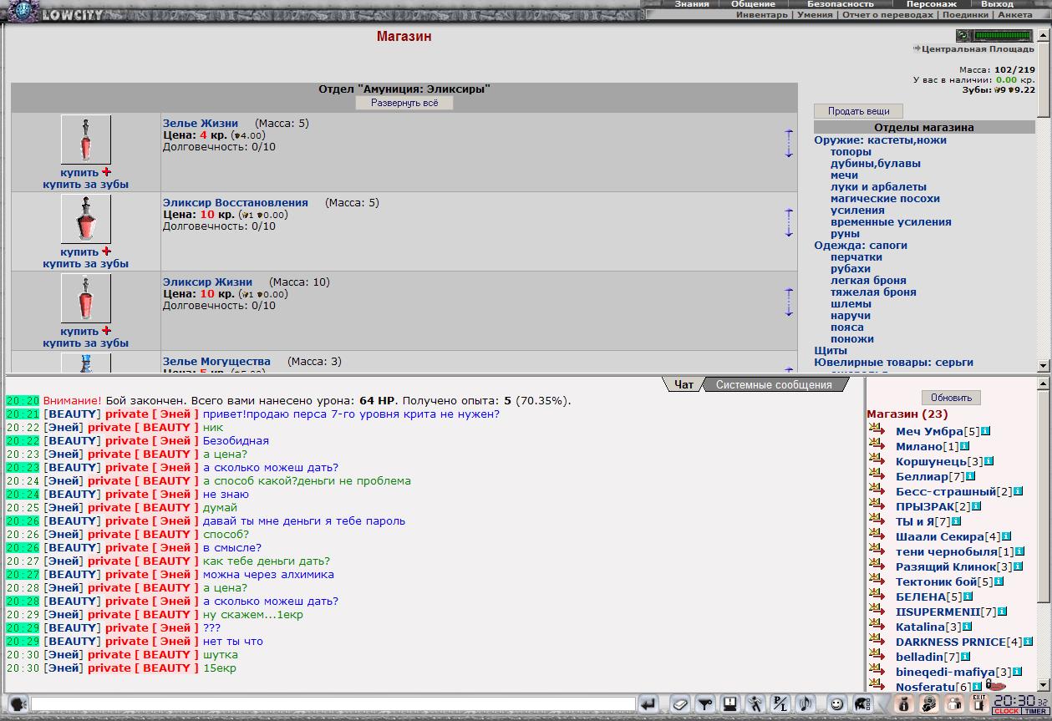1052x721 pixels.
Task: Switch to TIMER mode
Action: click(1034, 711)
